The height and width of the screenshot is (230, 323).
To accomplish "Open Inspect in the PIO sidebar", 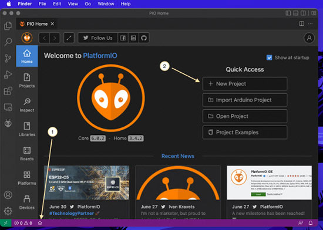I will 27,105.
